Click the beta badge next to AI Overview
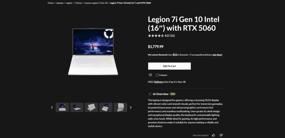Screen dimensions: 285x138 (x=173, y=94)
